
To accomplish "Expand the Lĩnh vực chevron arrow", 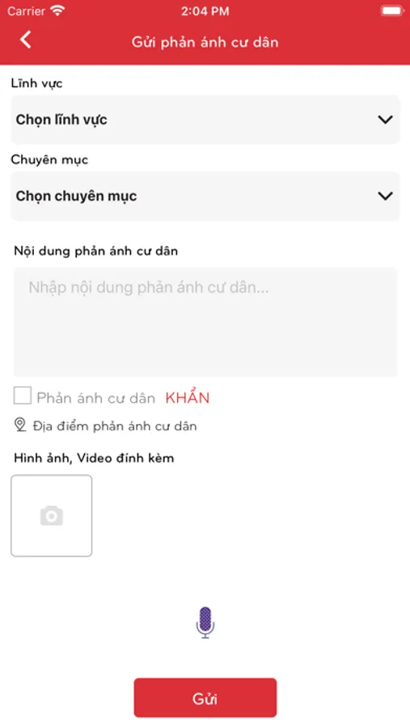I will coord(385,120).
